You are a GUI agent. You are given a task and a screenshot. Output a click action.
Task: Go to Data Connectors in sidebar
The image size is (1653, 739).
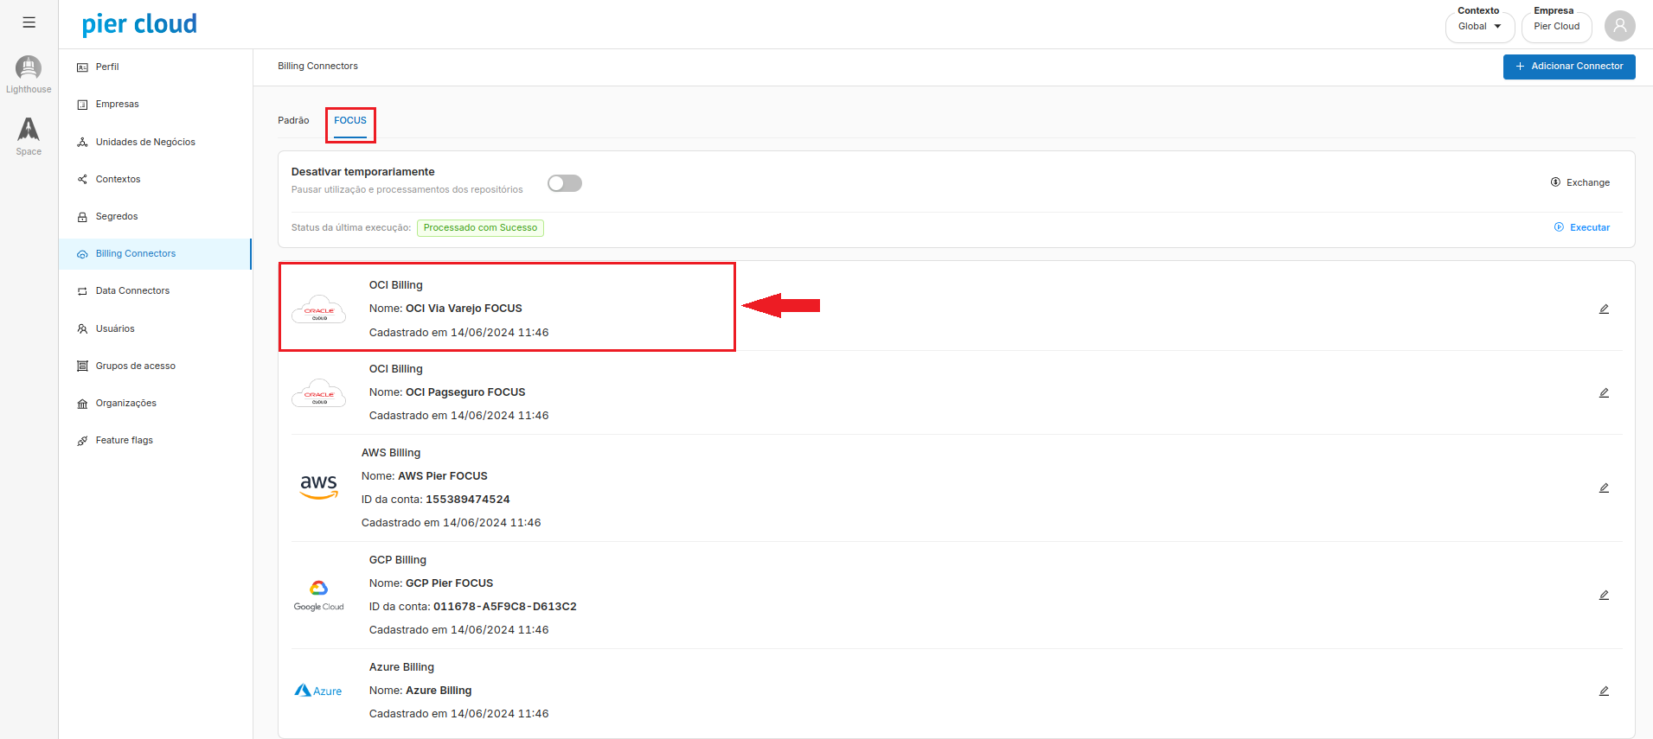point(132,291)
